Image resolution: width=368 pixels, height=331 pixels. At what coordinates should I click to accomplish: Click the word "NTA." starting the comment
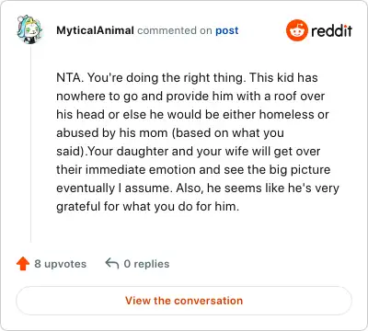70,78
